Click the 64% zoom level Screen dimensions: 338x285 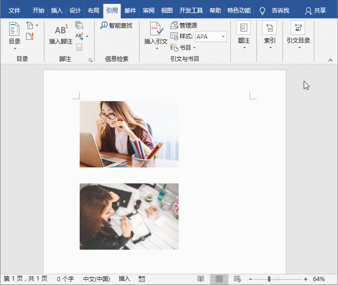(x=319, y=279)
